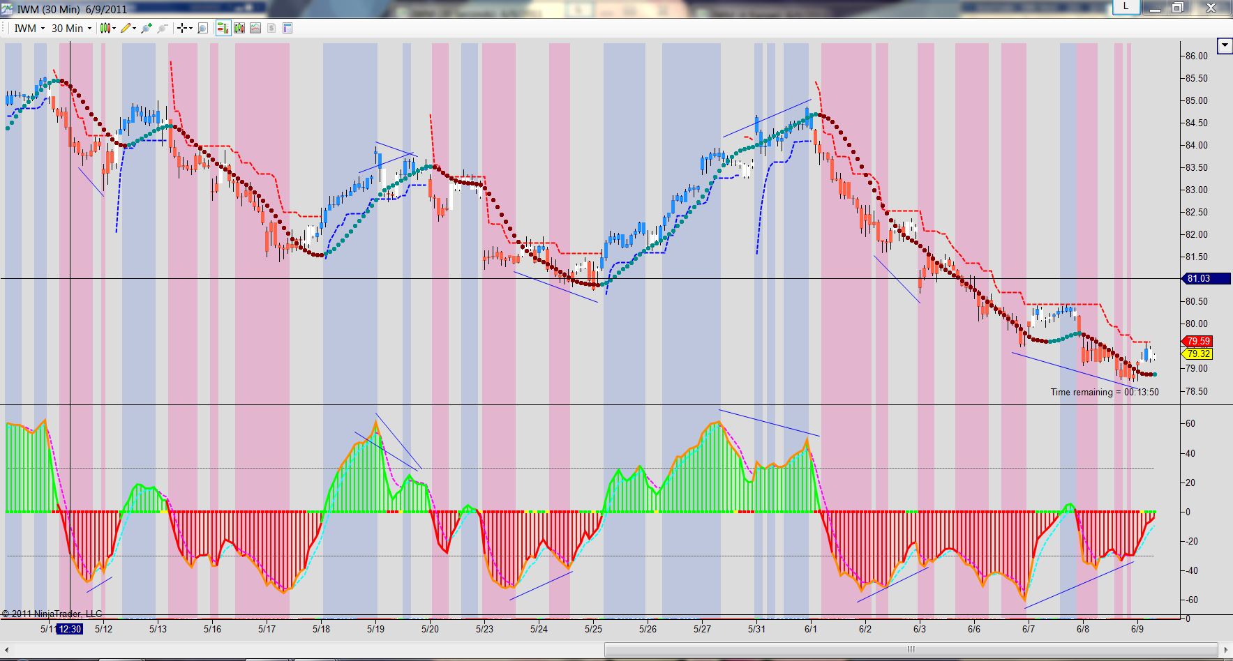Click the candlestick chart style icon
The height and width of the screenshot is (661, 1233).
point(104,28)
